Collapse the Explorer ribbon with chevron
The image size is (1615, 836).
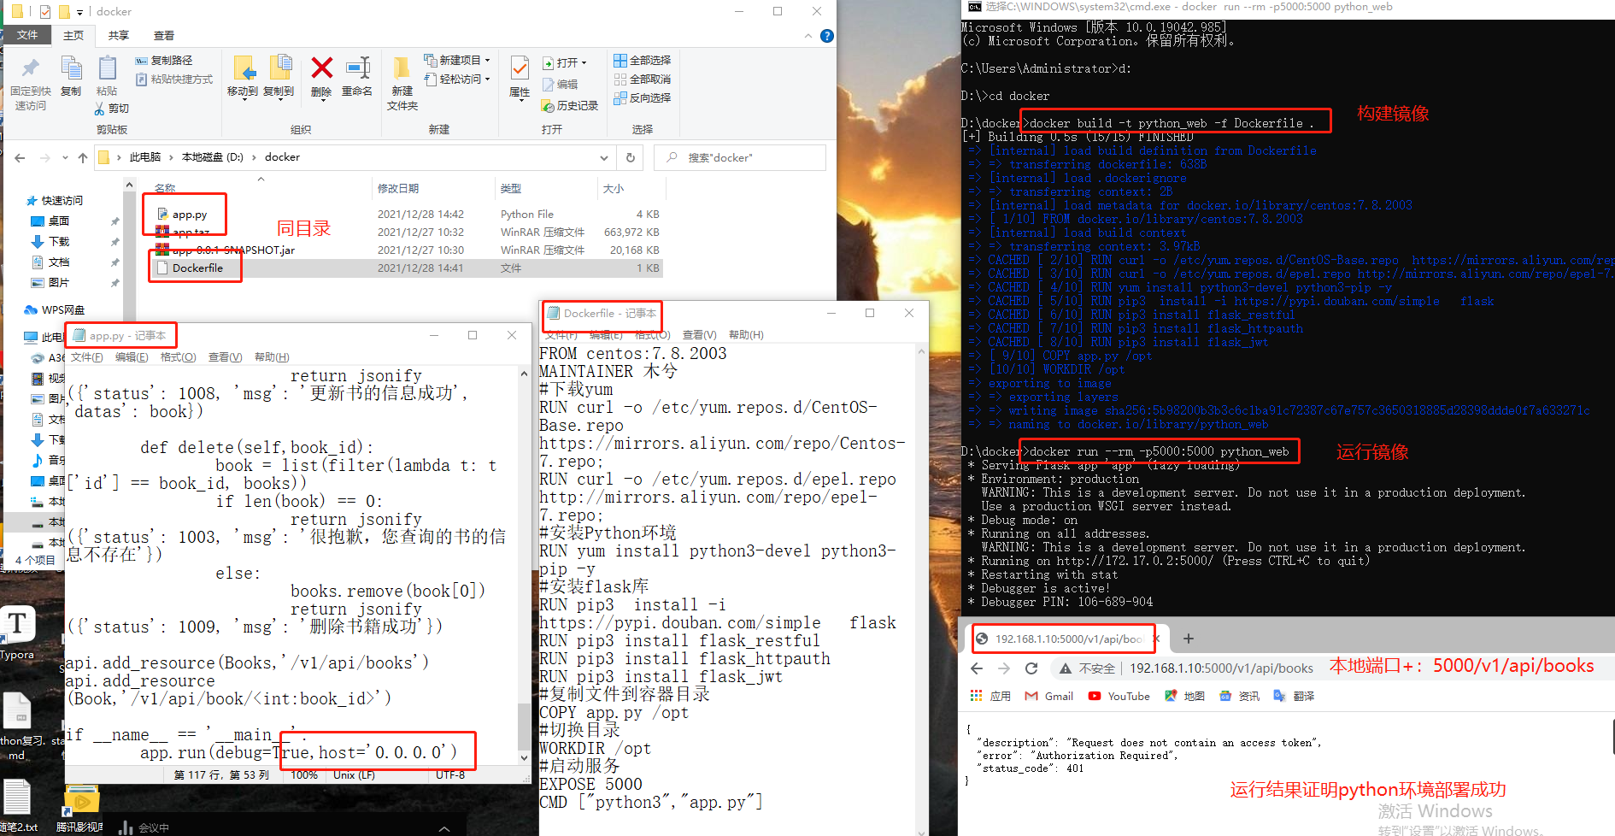click(x=808, y=36)
